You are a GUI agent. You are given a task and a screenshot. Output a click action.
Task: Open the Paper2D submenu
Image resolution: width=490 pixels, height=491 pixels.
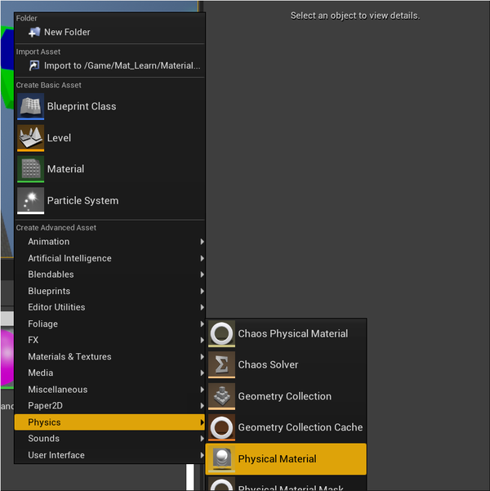click(x=109, y=406)
